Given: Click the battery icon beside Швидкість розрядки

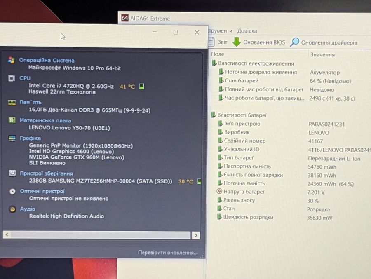Looking at the screenshot, I should click(219, 217).
